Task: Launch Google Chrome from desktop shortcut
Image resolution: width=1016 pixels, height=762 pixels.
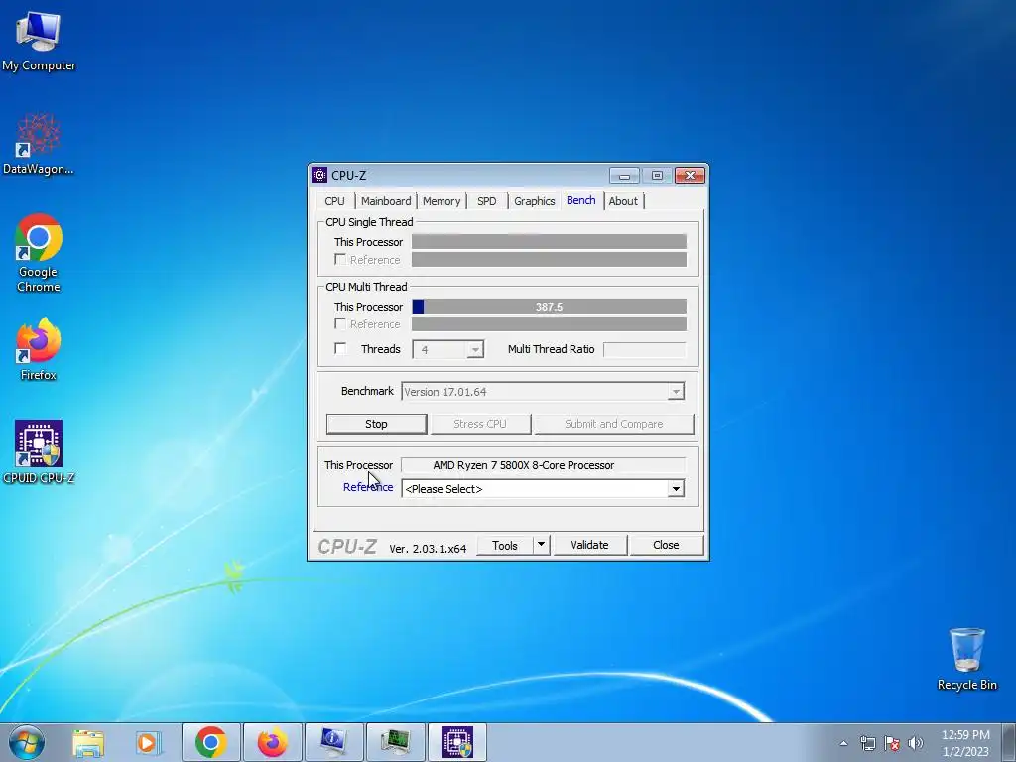Action: click(39, 253)
